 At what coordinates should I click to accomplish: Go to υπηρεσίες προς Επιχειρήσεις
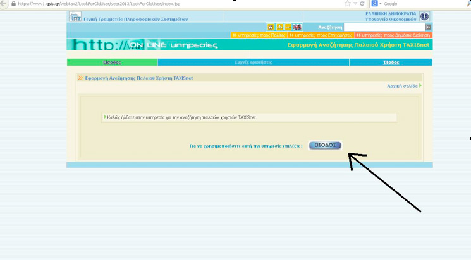[321, 35]
